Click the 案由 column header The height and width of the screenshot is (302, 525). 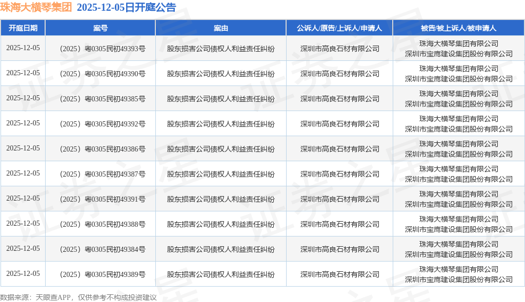tap(220, 28)
